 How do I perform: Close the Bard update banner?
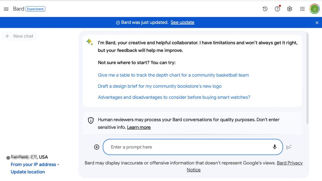coord(317,23)
